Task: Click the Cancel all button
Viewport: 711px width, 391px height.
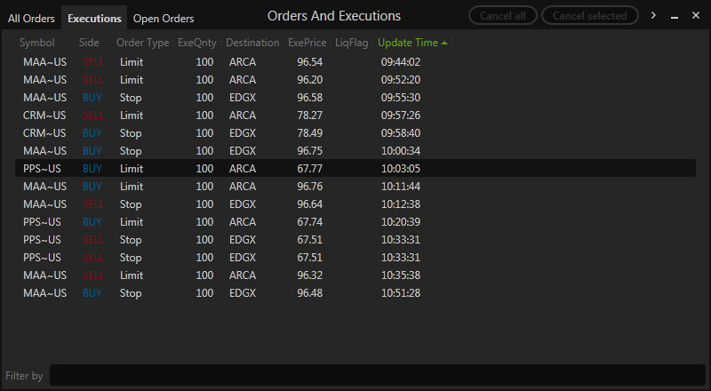Action: (502, 16)
